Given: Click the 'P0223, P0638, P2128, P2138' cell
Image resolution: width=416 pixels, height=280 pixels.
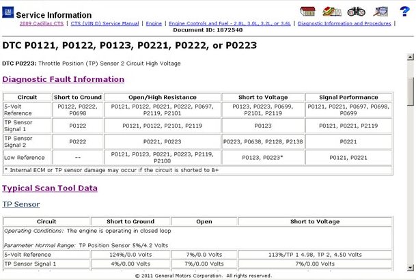Looking at the screenshot, I should (x=263, y=141).
